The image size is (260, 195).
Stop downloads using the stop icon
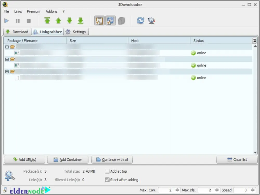[x=28, y=21]
